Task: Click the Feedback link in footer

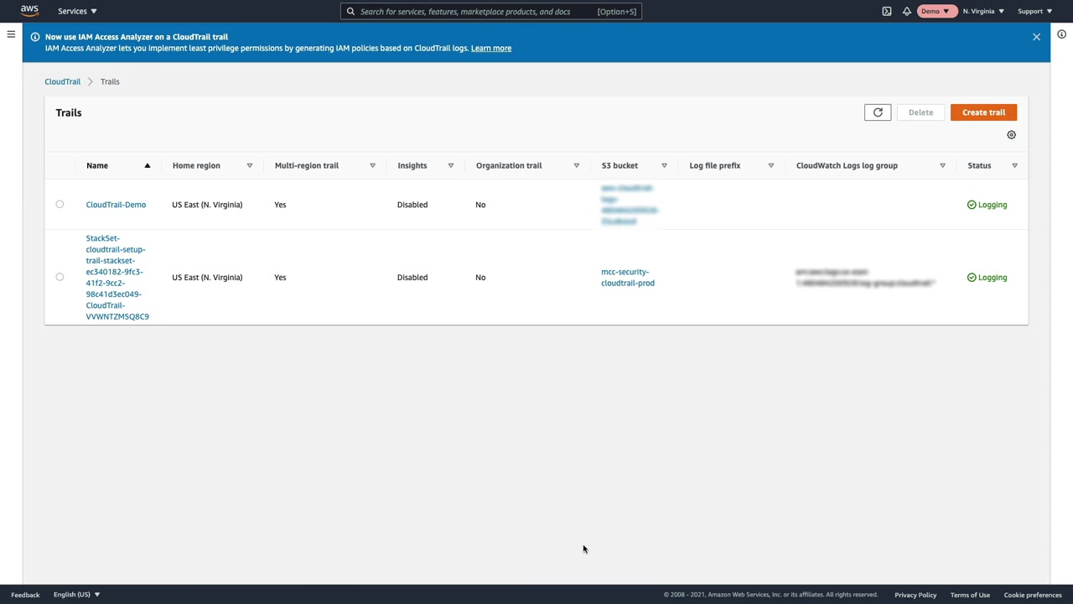Action: coord(25,595)
